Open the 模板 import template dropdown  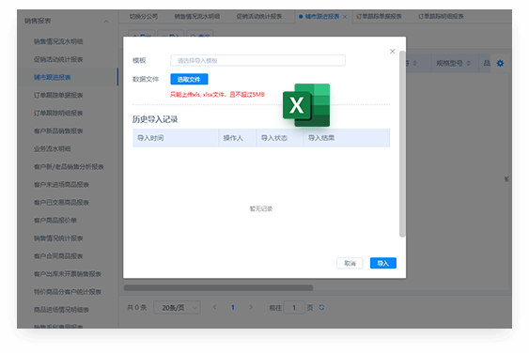click(257, 60)
